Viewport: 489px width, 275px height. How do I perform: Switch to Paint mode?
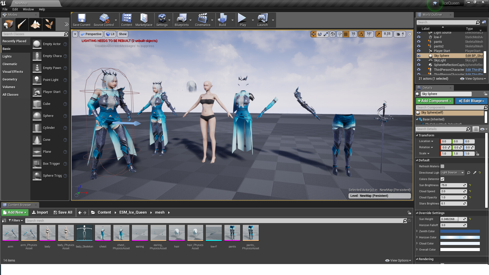(22, 24)
